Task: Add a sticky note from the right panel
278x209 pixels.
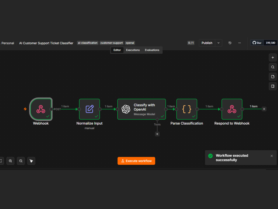Action: pyautogui.click(x=273, y=77)
